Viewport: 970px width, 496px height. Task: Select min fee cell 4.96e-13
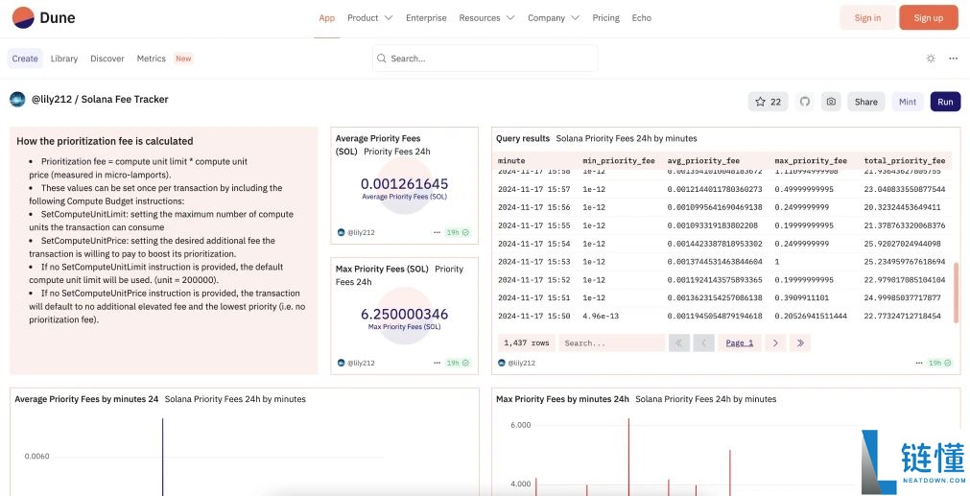[x=601, y=316]
